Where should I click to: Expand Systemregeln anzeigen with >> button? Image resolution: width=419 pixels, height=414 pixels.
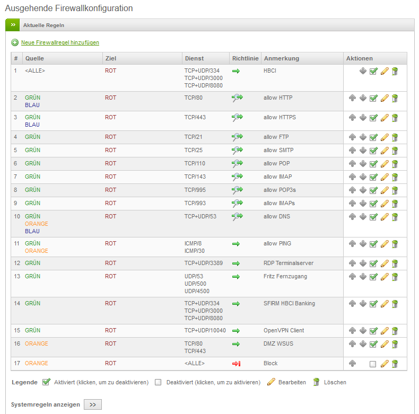point(93,404)
